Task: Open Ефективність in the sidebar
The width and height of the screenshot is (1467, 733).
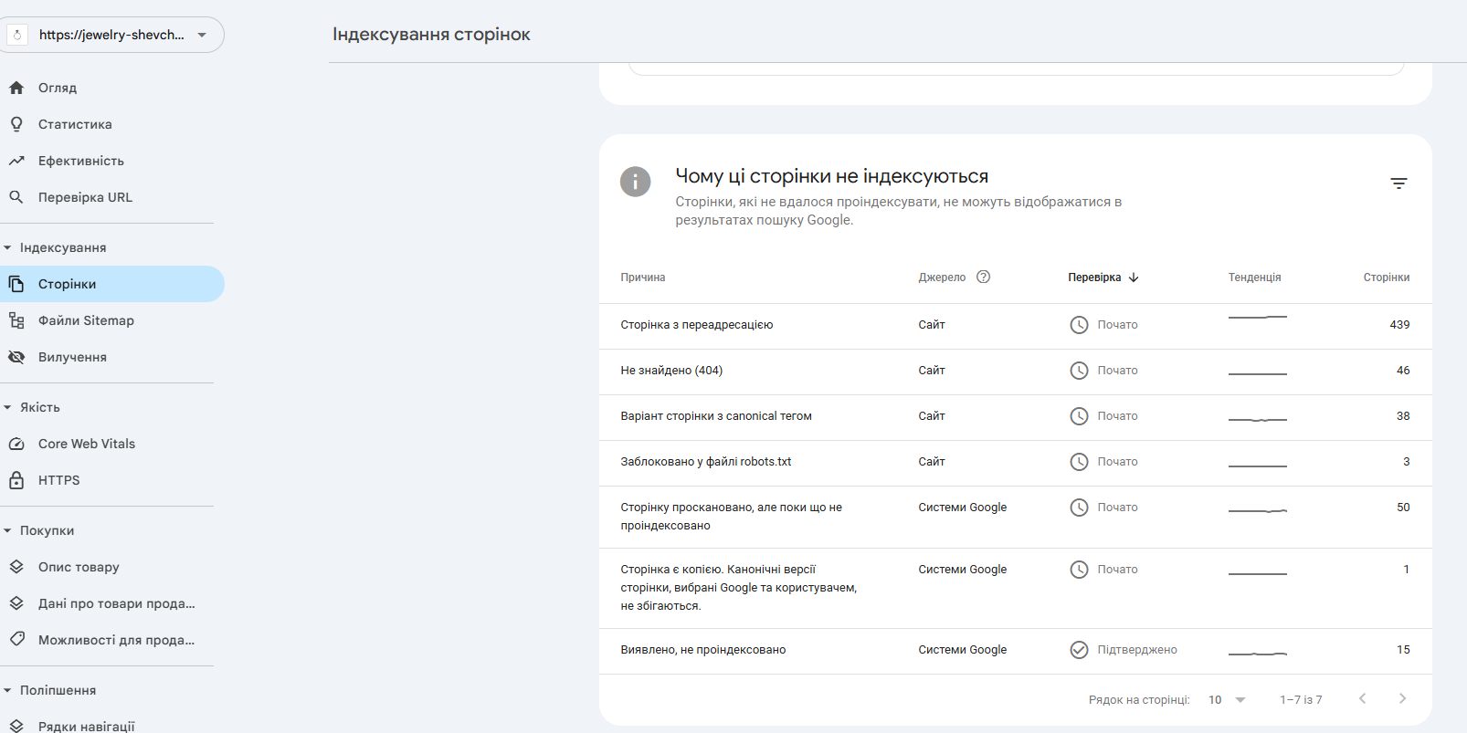Action: tap(81, 161)
